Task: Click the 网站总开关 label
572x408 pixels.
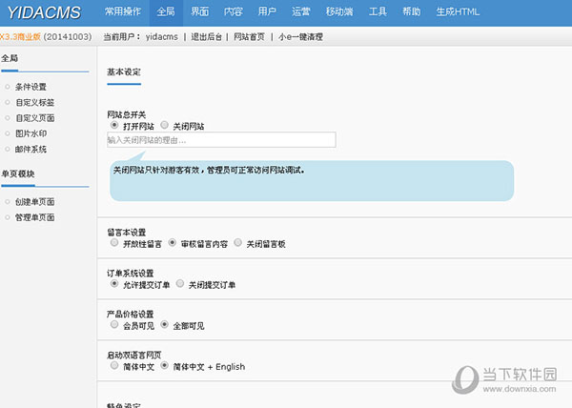Action: pyautogui.click(x=126, y=114)
